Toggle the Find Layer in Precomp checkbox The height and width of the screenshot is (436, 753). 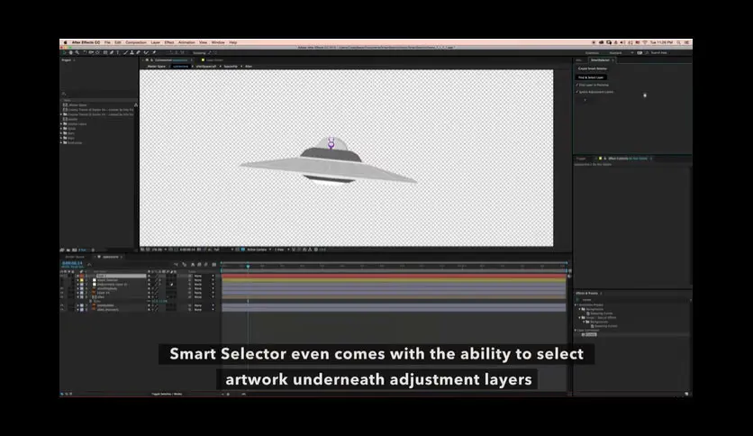click(577, 85)
